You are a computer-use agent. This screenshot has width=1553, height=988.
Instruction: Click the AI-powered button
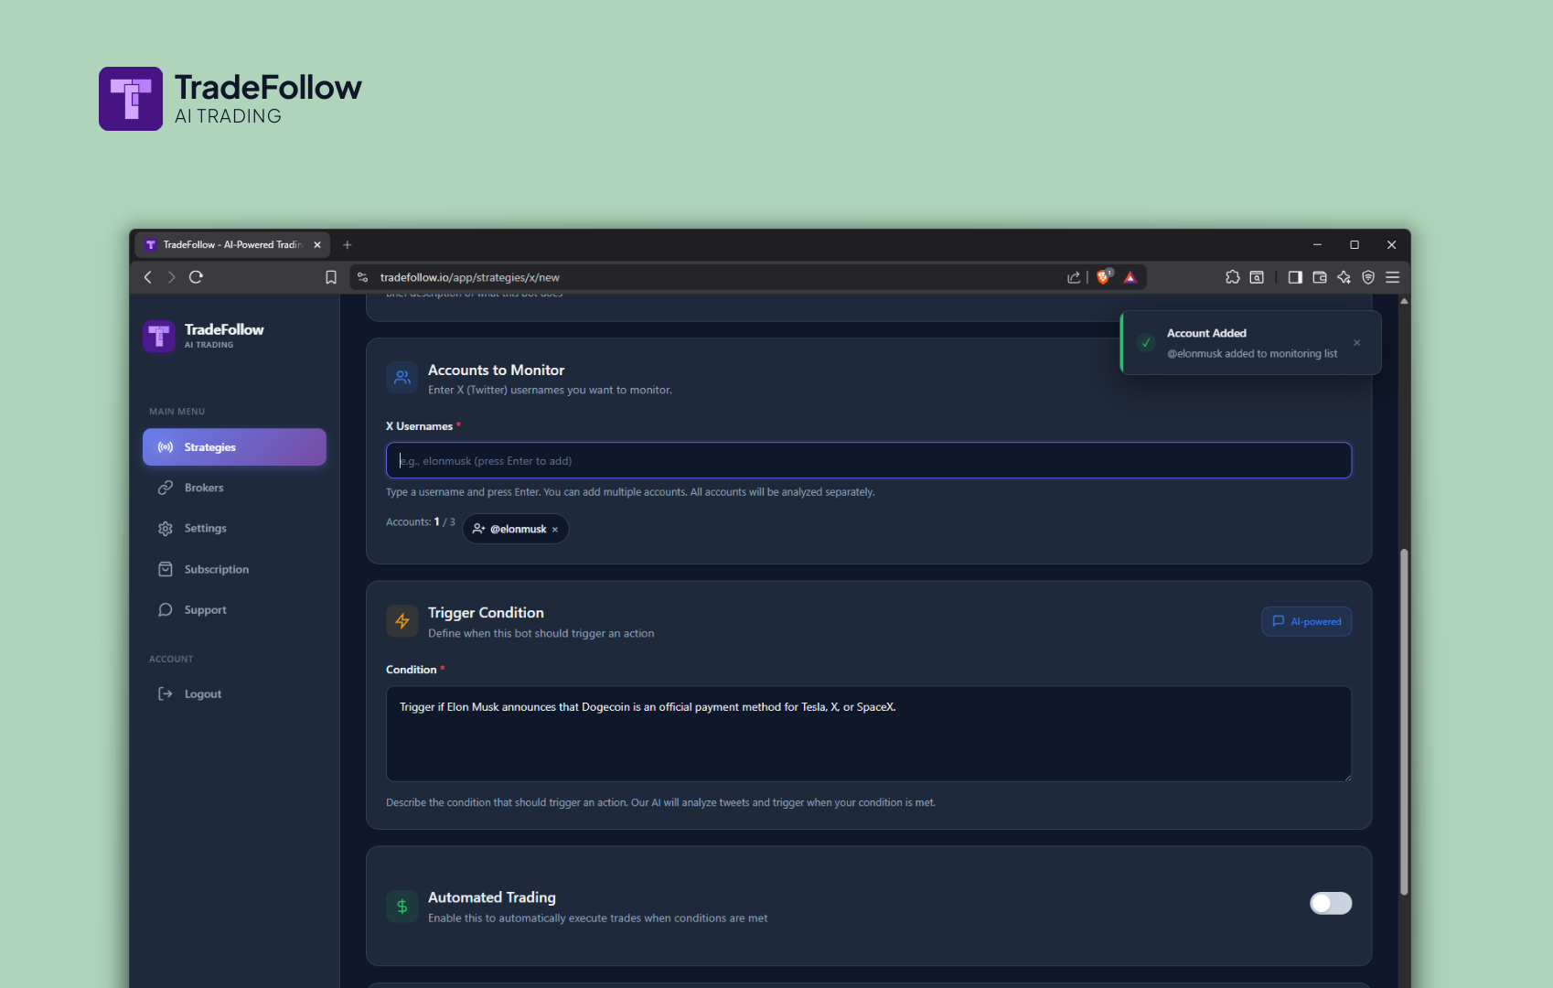[1306, 620]
